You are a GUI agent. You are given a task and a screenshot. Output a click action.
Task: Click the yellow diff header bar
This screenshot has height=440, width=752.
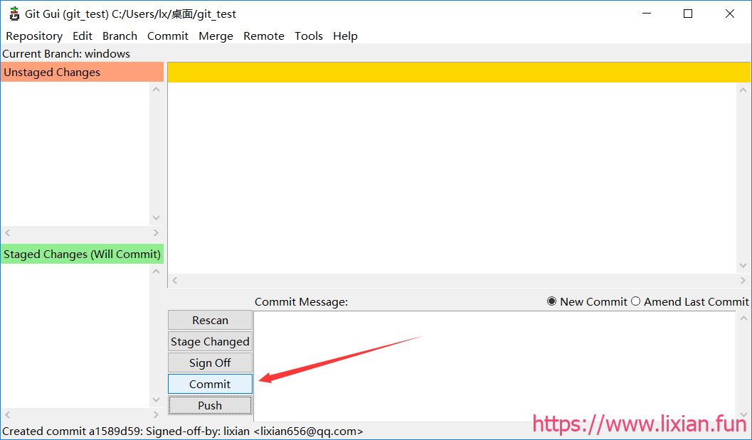point(459,72)
